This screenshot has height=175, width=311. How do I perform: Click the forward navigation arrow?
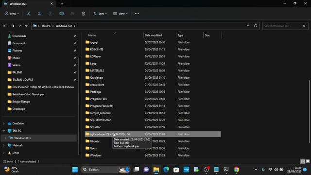pyautogui.click(x=13, y=26)
